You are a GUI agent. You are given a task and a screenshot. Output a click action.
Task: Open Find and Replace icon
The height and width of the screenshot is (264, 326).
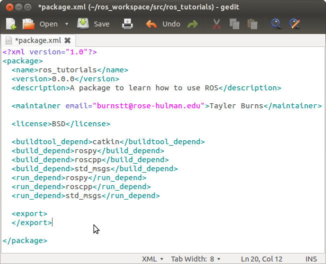294,24
